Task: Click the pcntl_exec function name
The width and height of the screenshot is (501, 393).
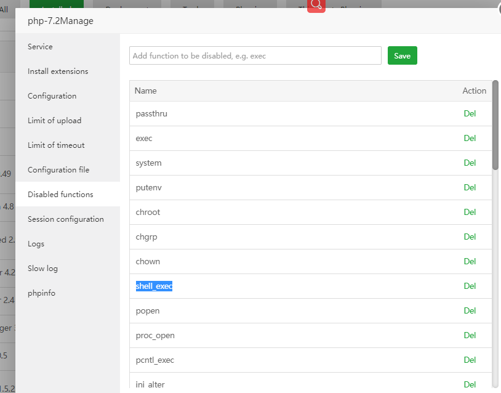Action: pyautogui.click(x=154, y=360)
